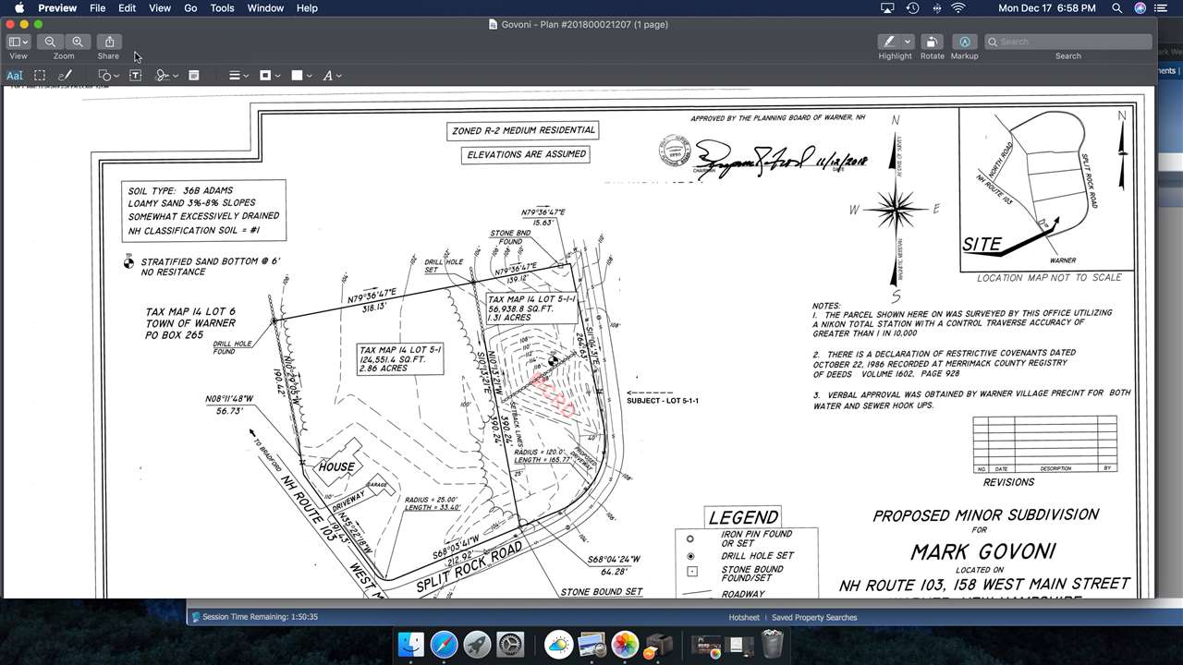Zoom in on the plan document
Screen dimensions: 1183x665
[78, 42]
